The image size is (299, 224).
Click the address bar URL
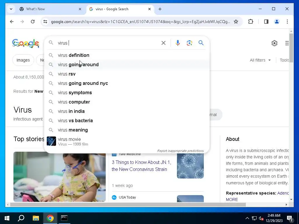pos(140,22)
